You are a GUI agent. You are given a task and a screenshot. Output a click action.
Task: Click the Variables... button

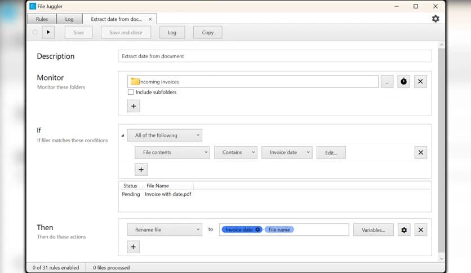(x=374, y=230)
